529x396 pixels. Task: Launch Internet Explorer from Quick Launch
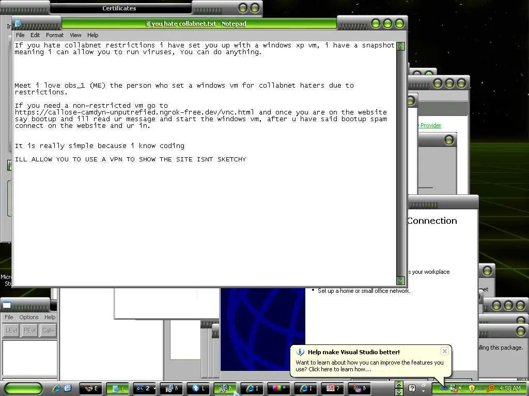[x=56, y=388]
